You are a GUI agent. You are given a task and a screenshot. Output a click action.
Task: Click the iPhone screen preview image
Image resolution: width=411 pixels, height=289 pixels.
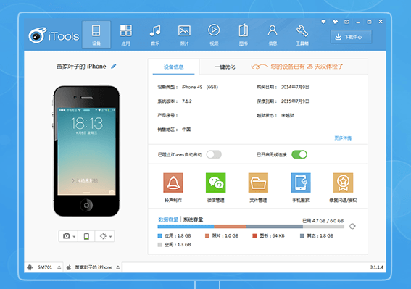[x=86, y=151]
